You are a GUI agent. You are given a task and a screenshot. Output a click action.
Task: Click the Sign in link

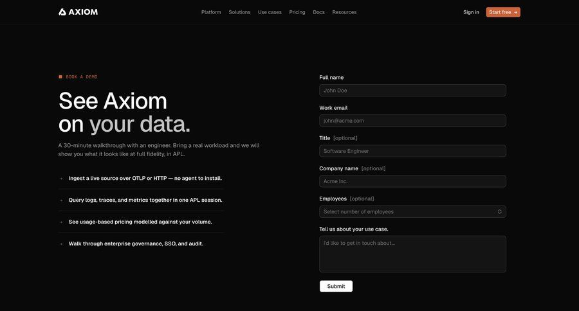click(471, 12)
